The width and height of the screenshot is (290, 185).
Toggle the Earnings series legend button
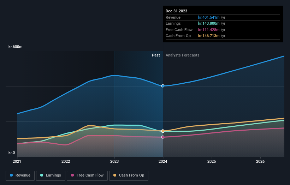click(51, 175)
